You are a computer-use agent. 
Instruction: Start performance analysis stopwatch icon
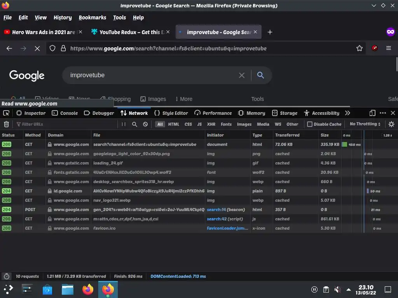pyautogui.click(x=7, y=276)
